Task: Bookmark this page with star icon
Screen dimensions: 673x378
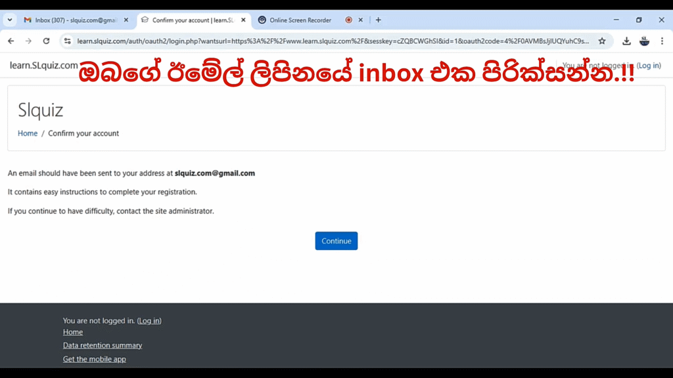Action: pyautogui.click(x=602, y=41)
